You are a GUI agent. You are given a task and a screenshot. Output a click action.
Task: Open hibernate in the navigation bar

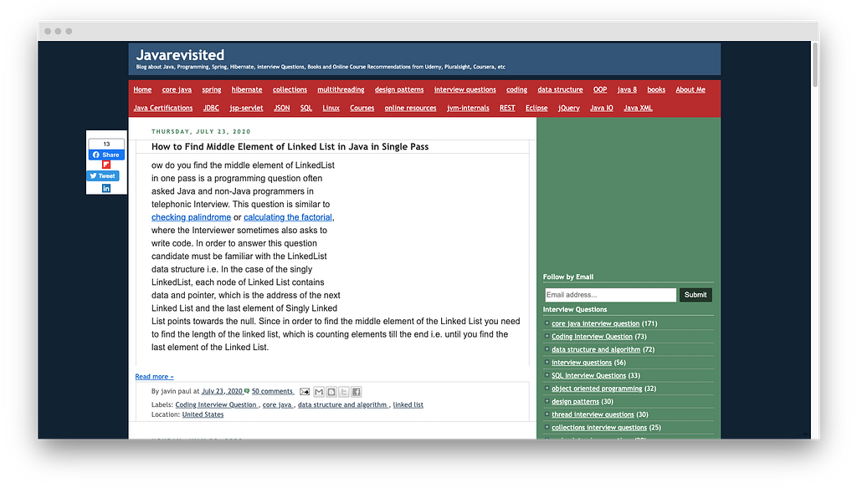[x=247, y=89]
